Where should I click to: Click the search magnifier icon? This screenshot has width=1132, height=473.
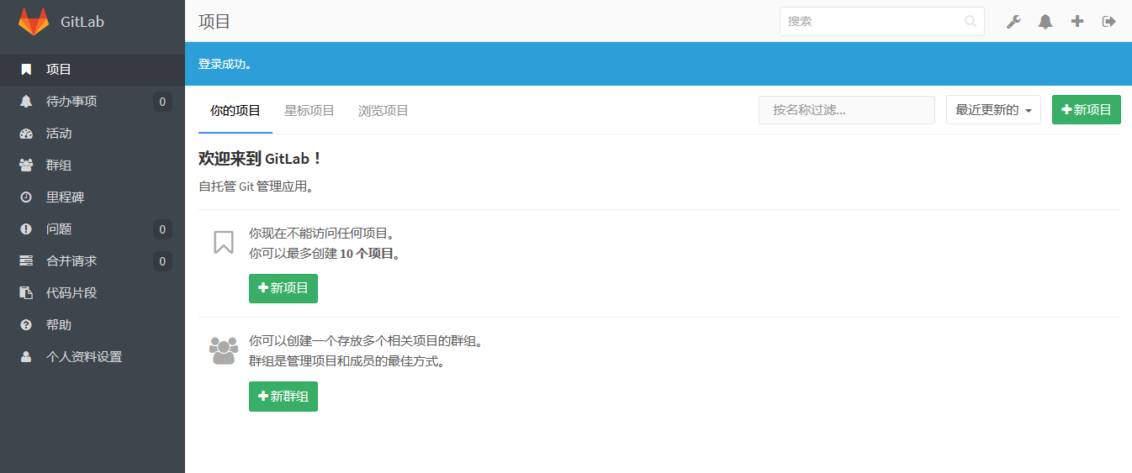pyautogui.click(x=971, y=21)
